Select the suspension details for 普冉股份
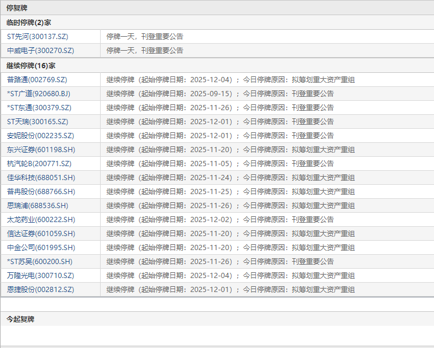The height and width of the screenshot is (348, 434). click(x=230, y=192)
